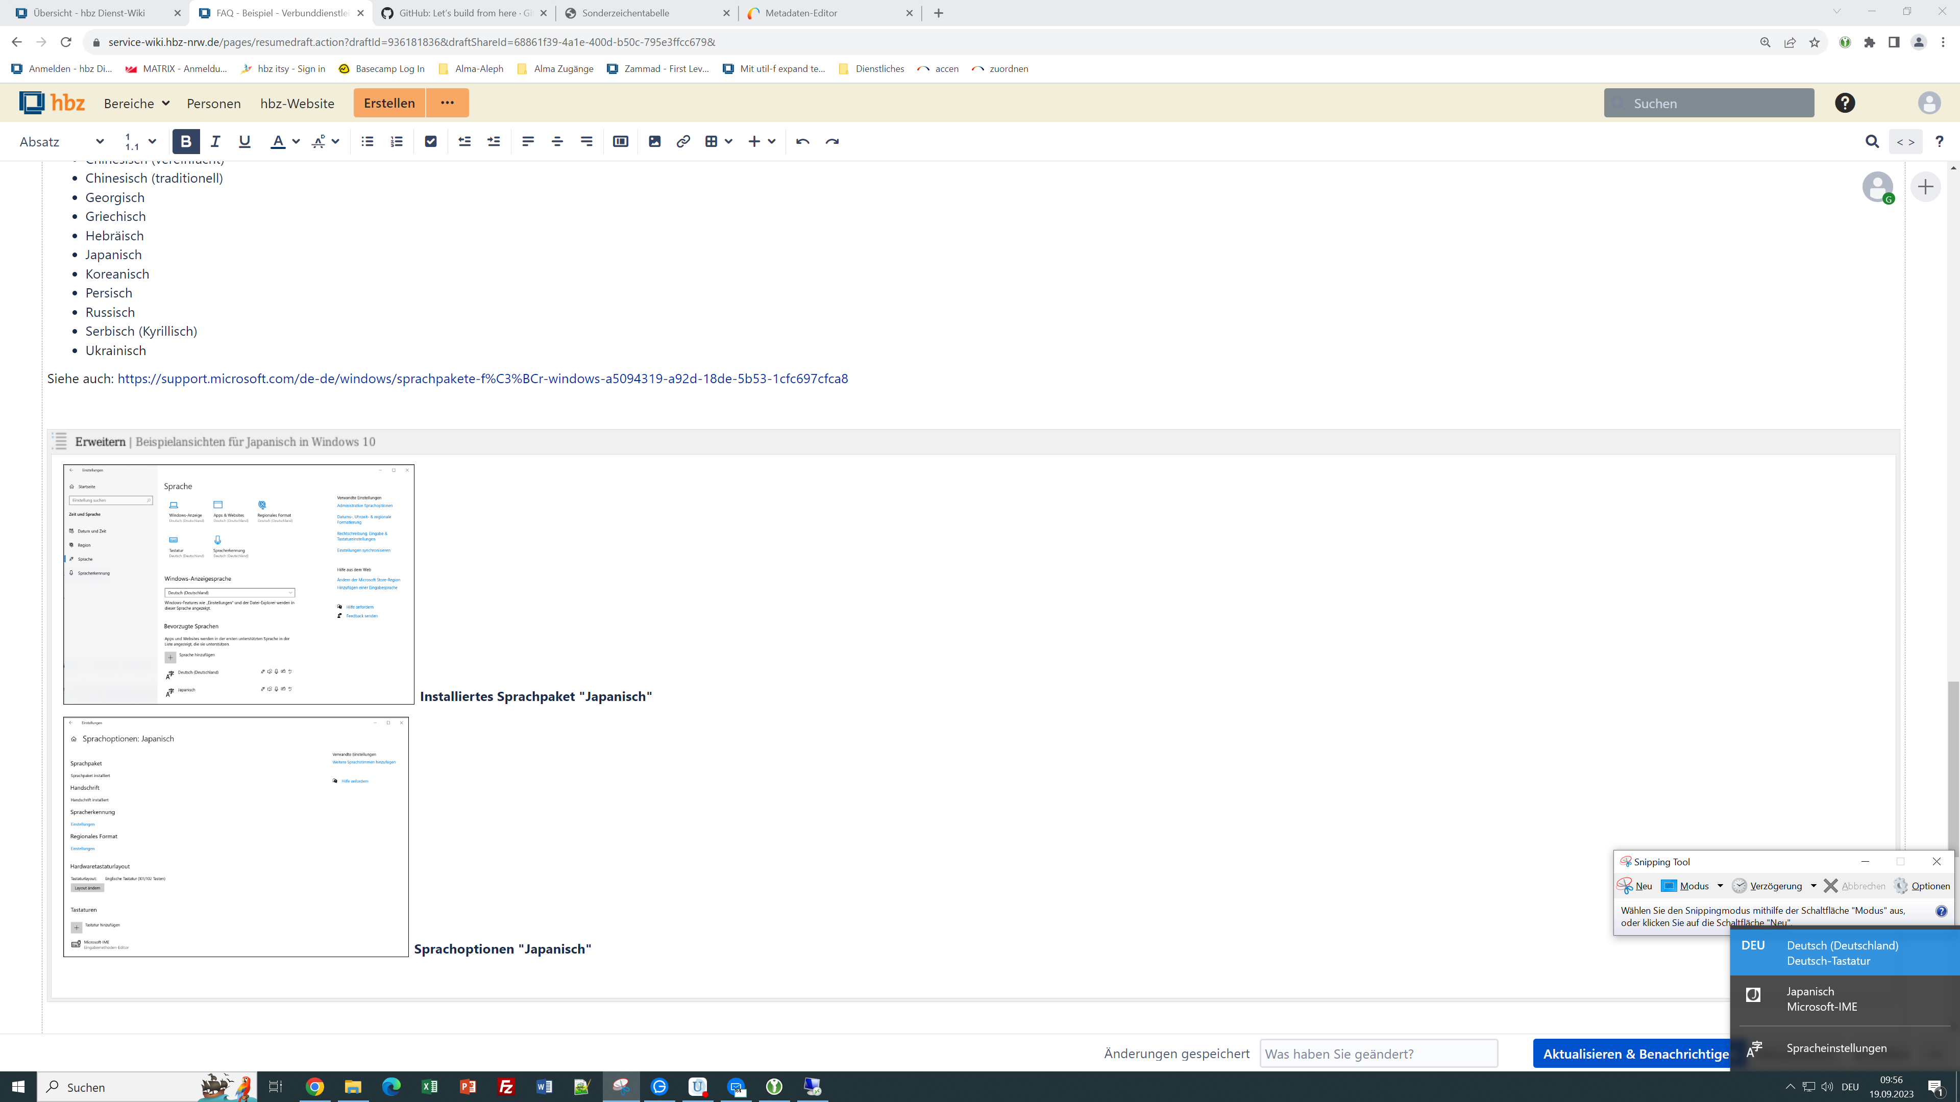The image size is (1960, 1102).
Task: Expand the insert table dropdown
Action: point(729,141)
